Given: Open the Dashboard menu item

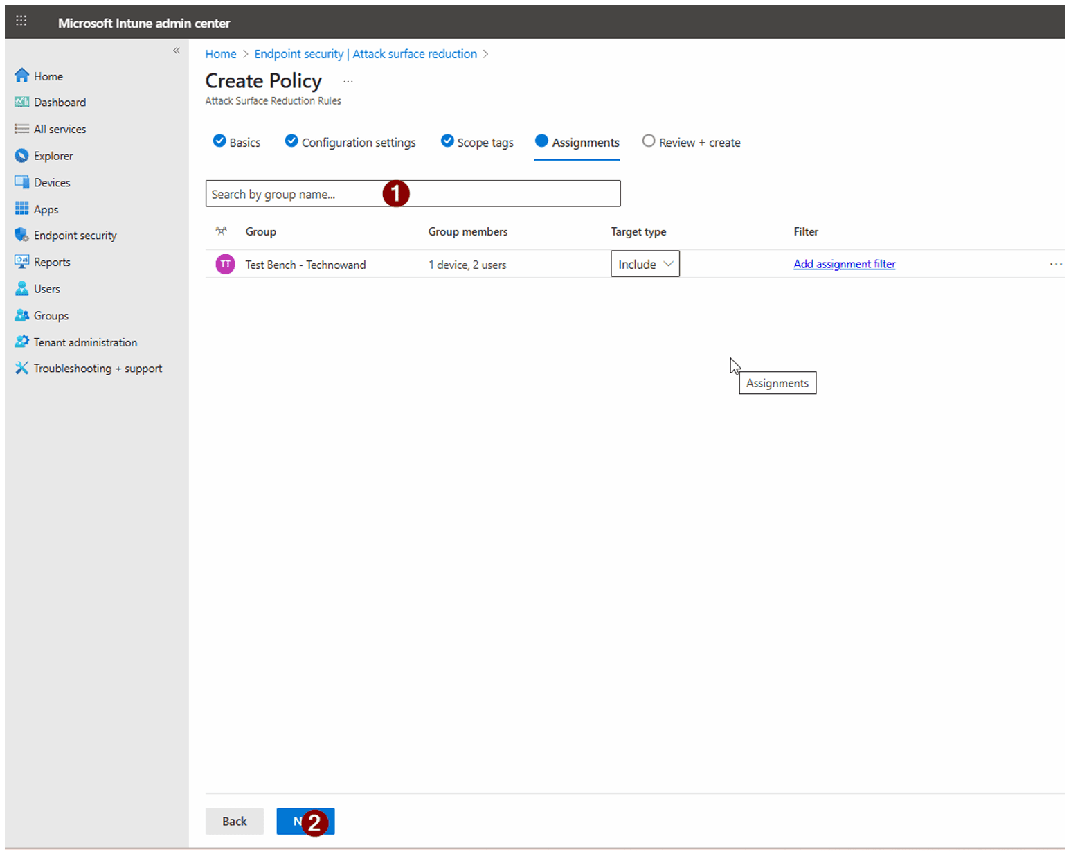Looking at the screenshot, I should (60, 102).
